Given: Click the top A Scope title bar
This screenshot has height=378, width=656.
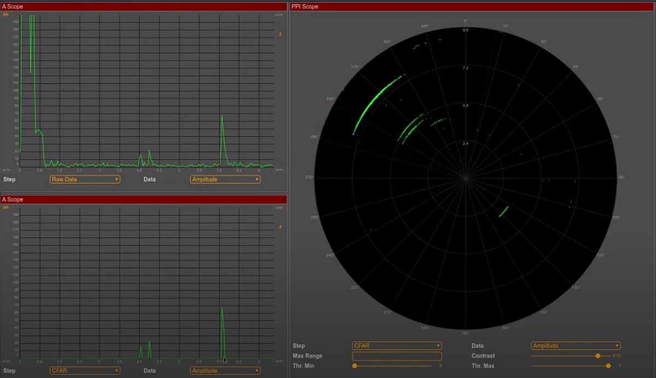Looking at the screenshot, I should tap(144, 7).
